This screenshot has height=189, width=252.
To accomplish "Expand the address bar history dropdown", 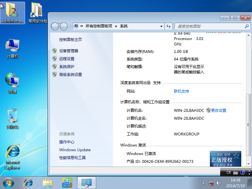I will [161, 26].
